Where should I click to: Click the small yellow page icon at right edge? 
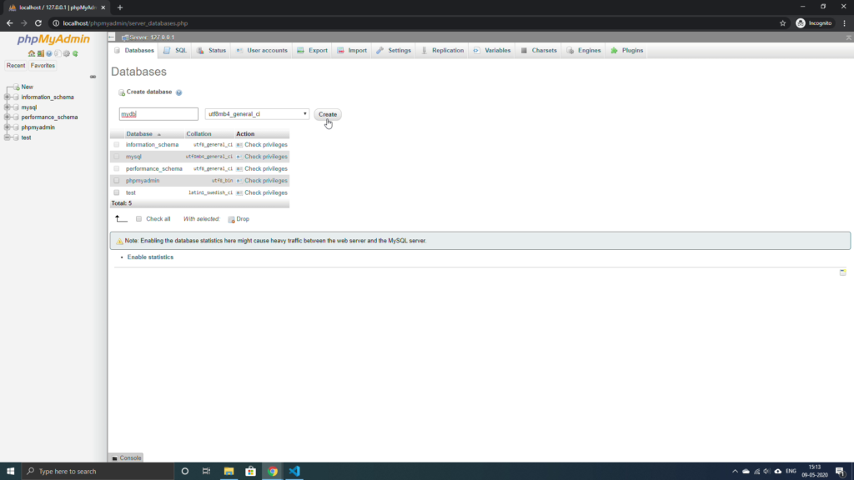pyautogui.click(x=842, y=272)
